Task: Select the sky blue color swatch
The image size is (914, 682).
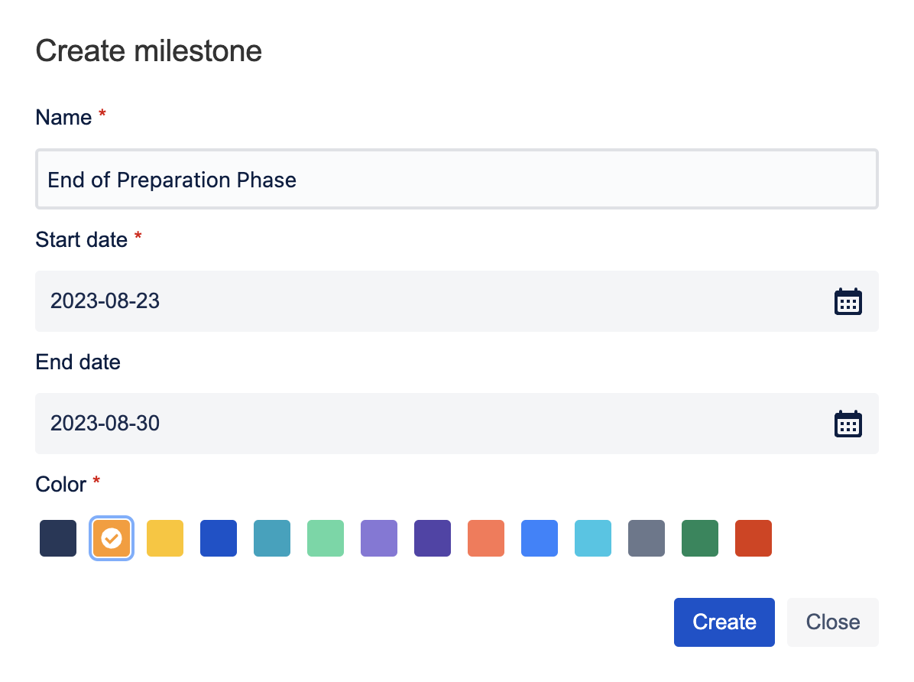Action: 593,538
